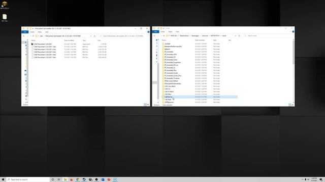
Task: Open the Home tab in PreCached window
Action: tap(32, 32)
